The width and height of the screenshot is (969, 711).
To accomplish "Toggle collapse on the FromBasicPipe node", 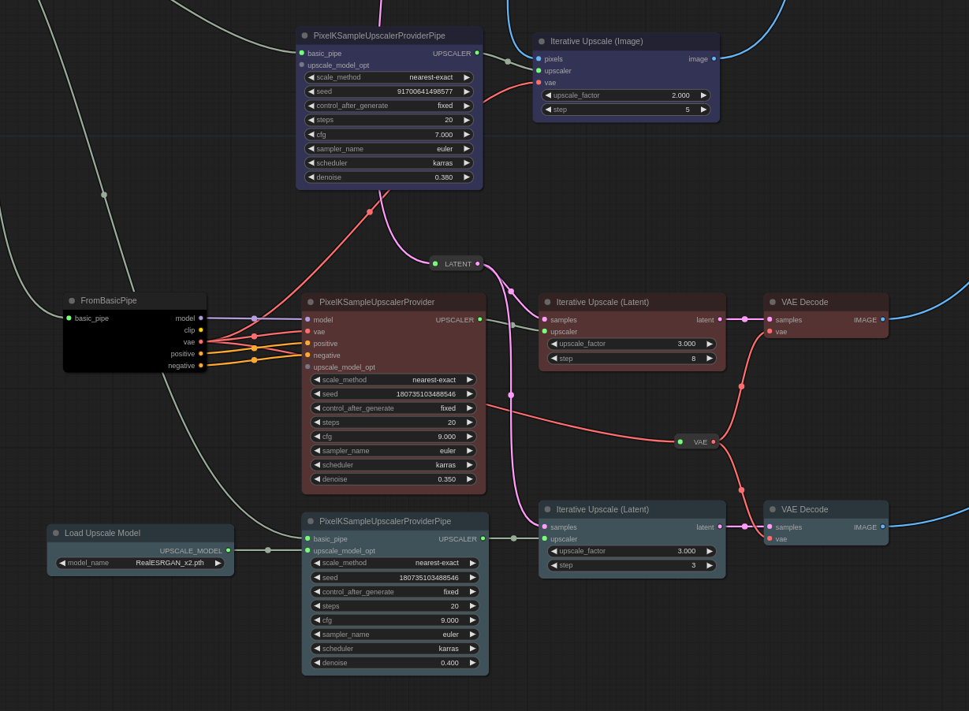I will tap(72, 300).
